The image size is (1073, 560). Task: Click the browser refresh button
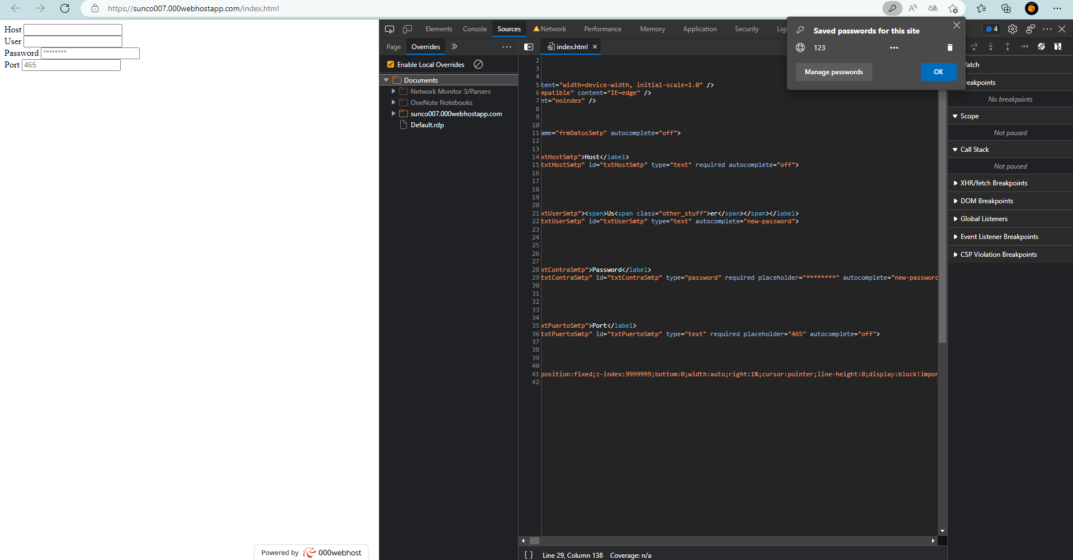tap(65, 8)
